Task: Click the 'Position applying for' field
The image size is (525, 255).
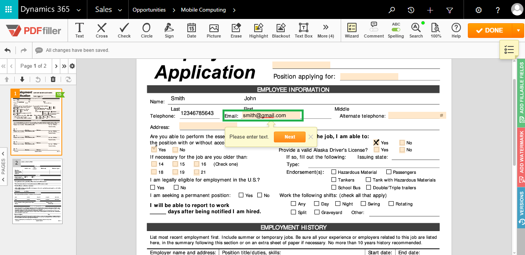Action: coord(369,77)
